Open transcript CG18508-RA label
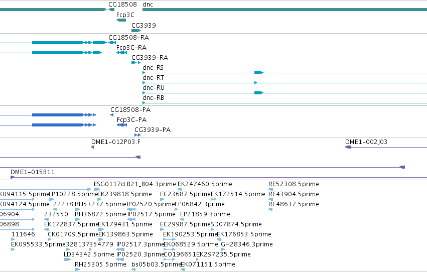 (129, 37)
